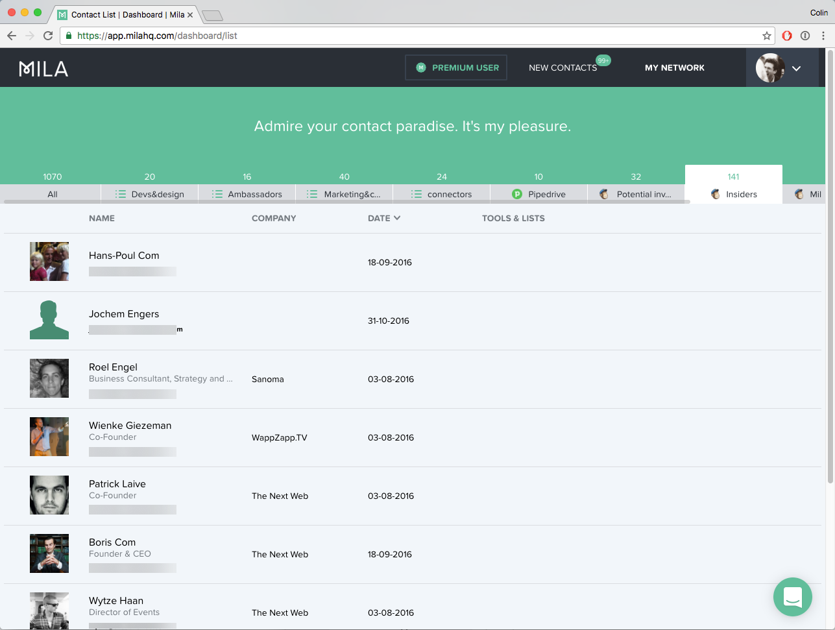Click Roel Engel's photo
835x630 pixels.
[x=49, y=378]
